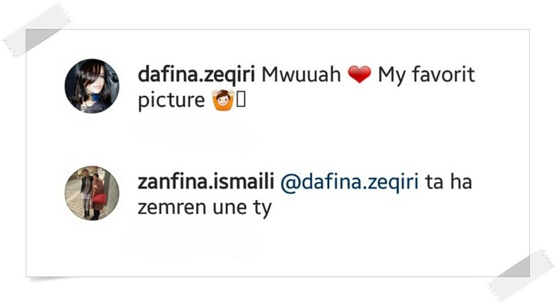Click the word Mwuuah

click(301, 75)
